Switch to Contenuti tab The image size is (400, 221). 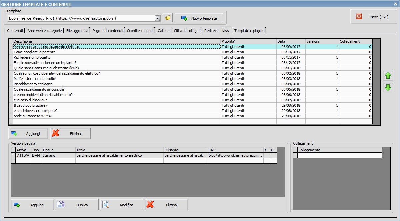click(x=15, y=30)
